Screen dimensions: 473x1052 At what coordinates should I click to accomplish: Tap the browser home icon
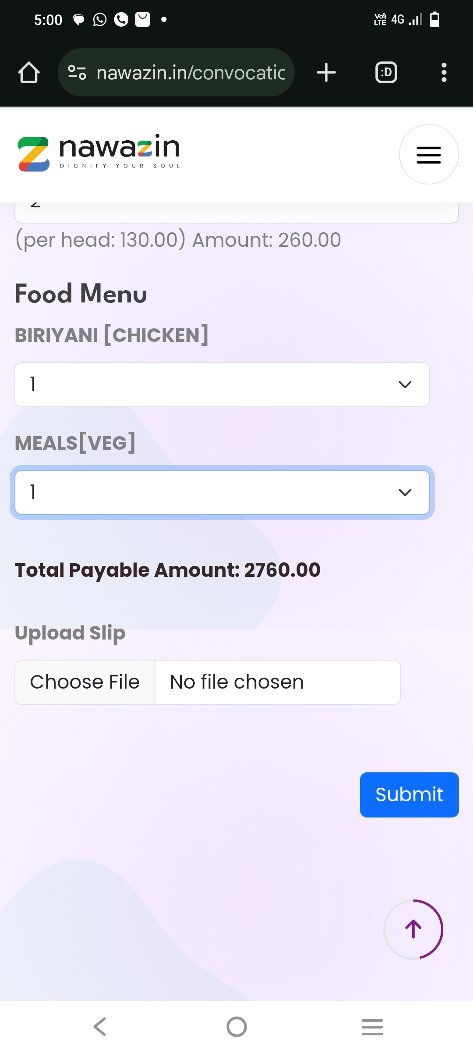click(29, 73)
